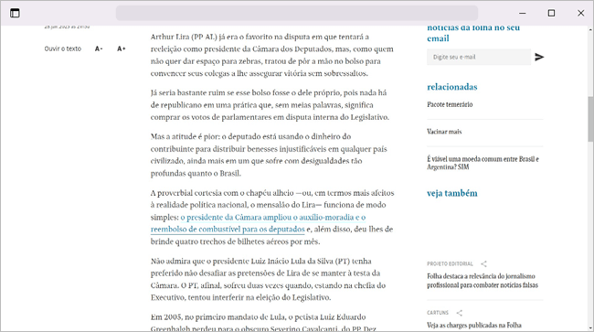Decrease font size with A- button
594x332 pixels.
(99, 48)
